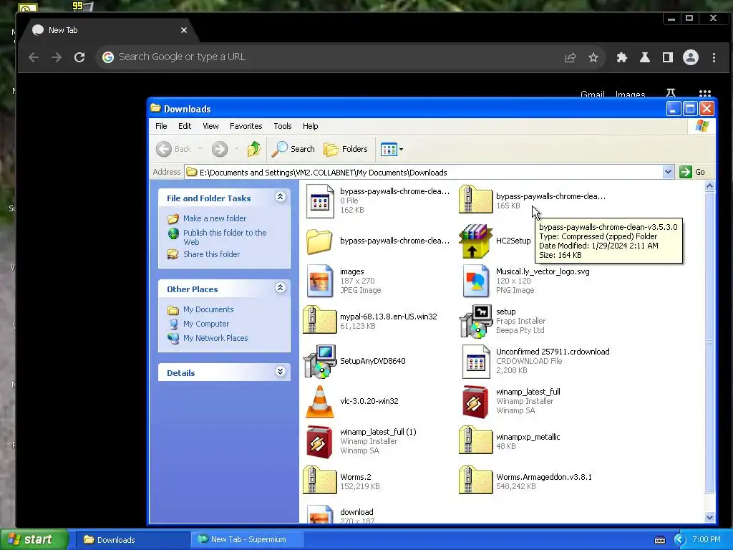Click the Go button next to the address bar
Screen dimensions: 733x550
(x=692, y=172)
